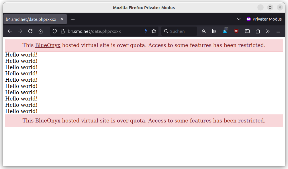Open the Extensions puzzle piece menu
Screen dimensions: 288x169
pos(258,31)
